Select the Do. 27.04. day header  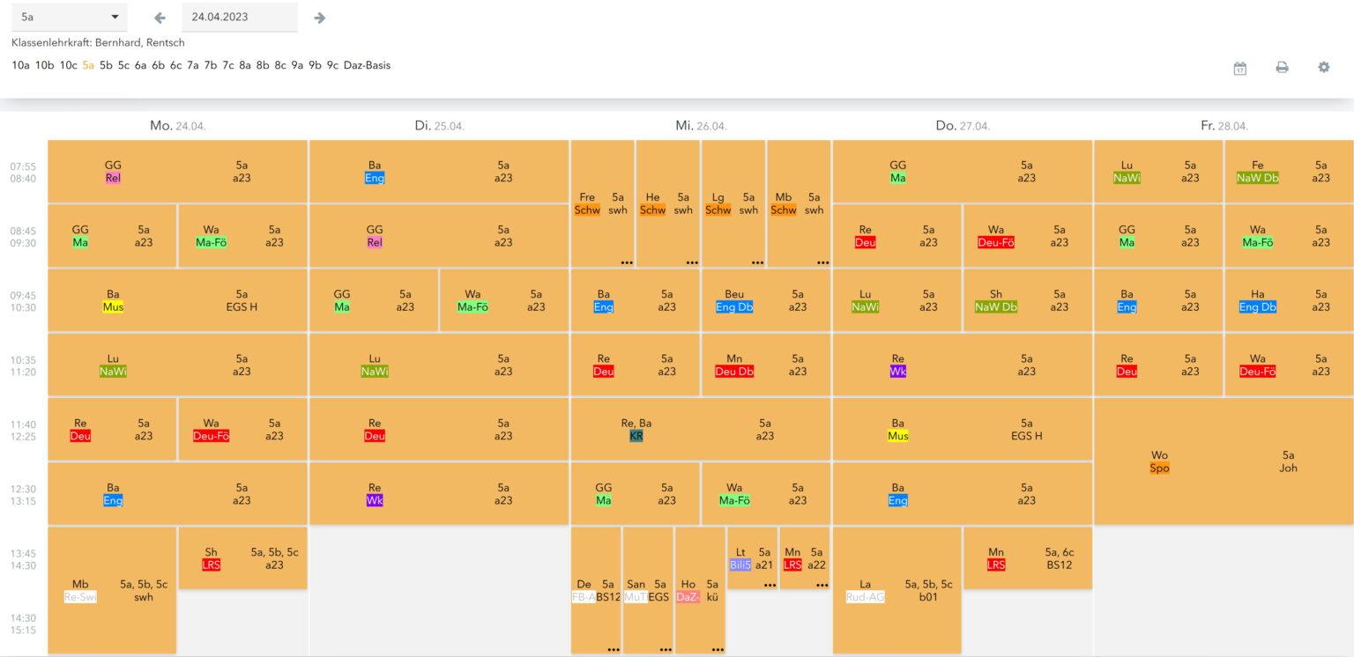click(963, 126)
